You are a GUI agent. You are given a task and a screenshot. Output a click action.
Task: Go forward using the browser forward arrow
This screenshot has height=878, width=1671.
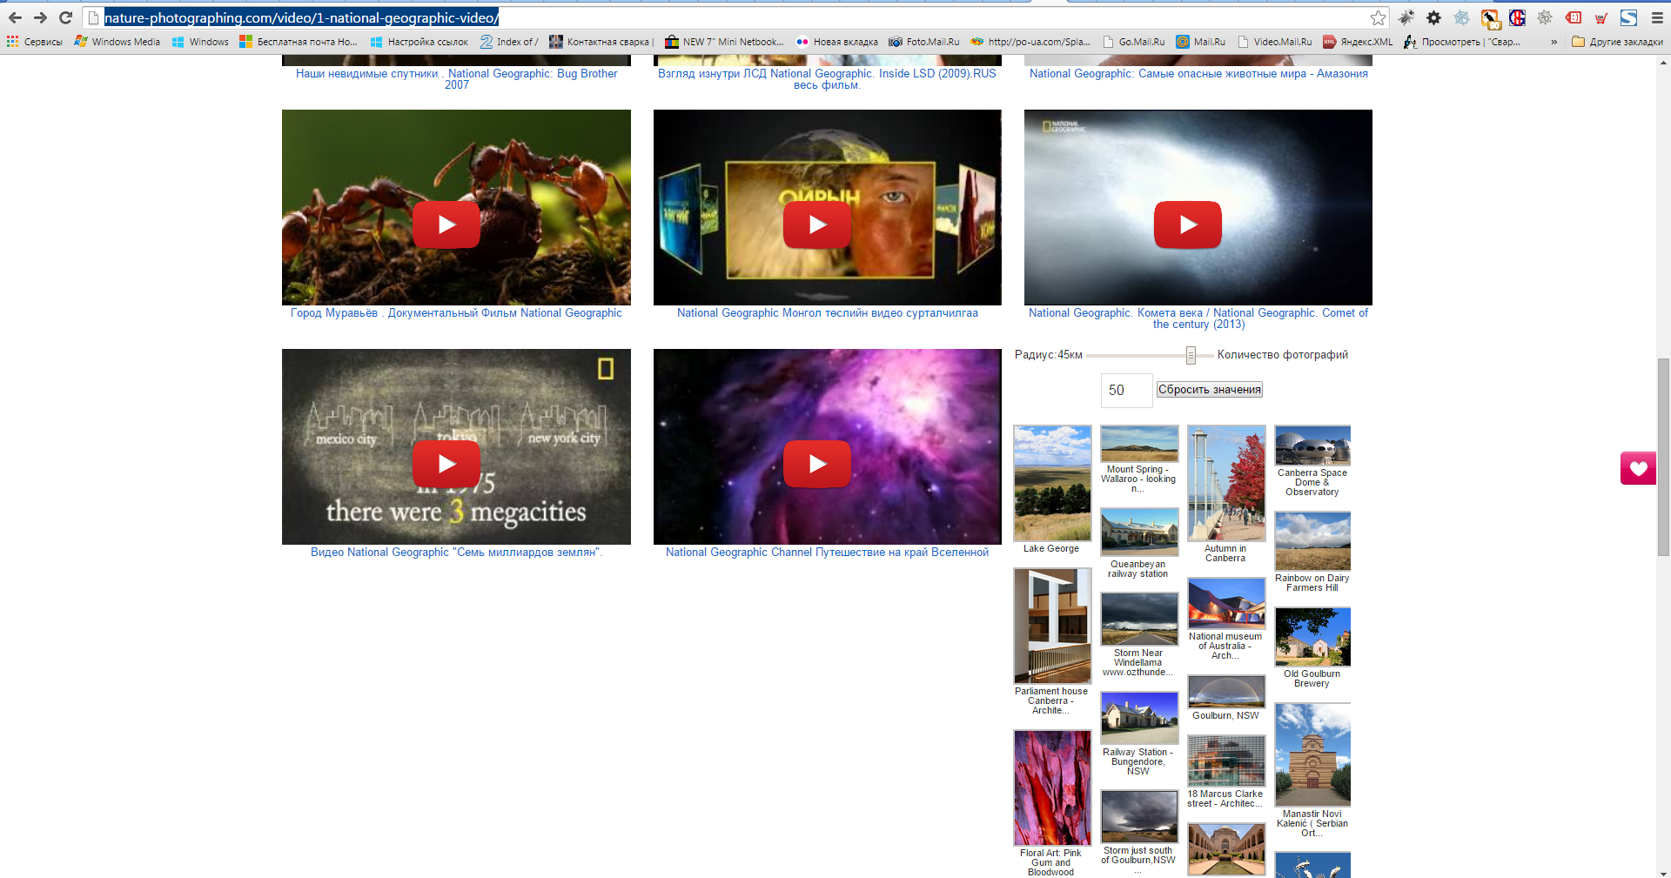(x=40, y=17)
